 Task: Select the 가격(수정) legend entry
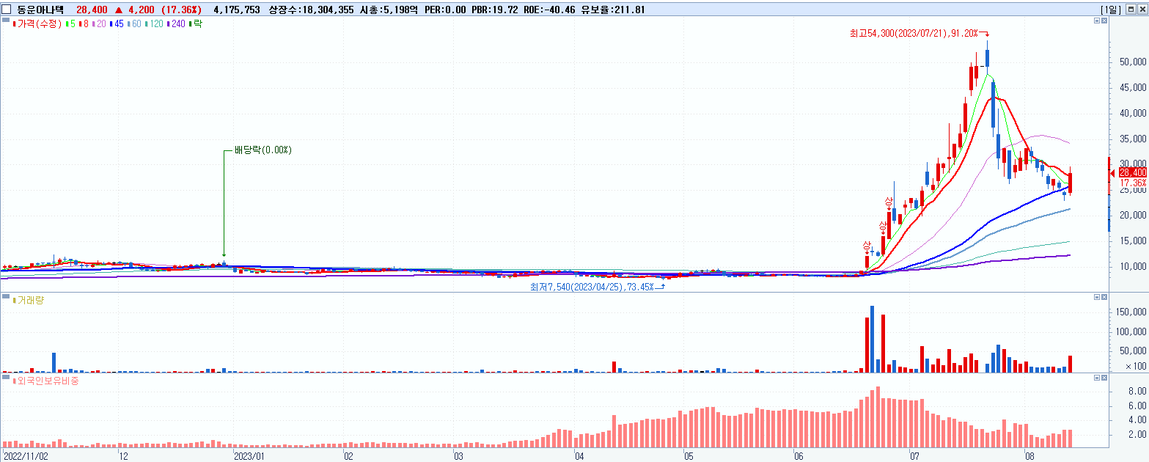pos(37,24)
